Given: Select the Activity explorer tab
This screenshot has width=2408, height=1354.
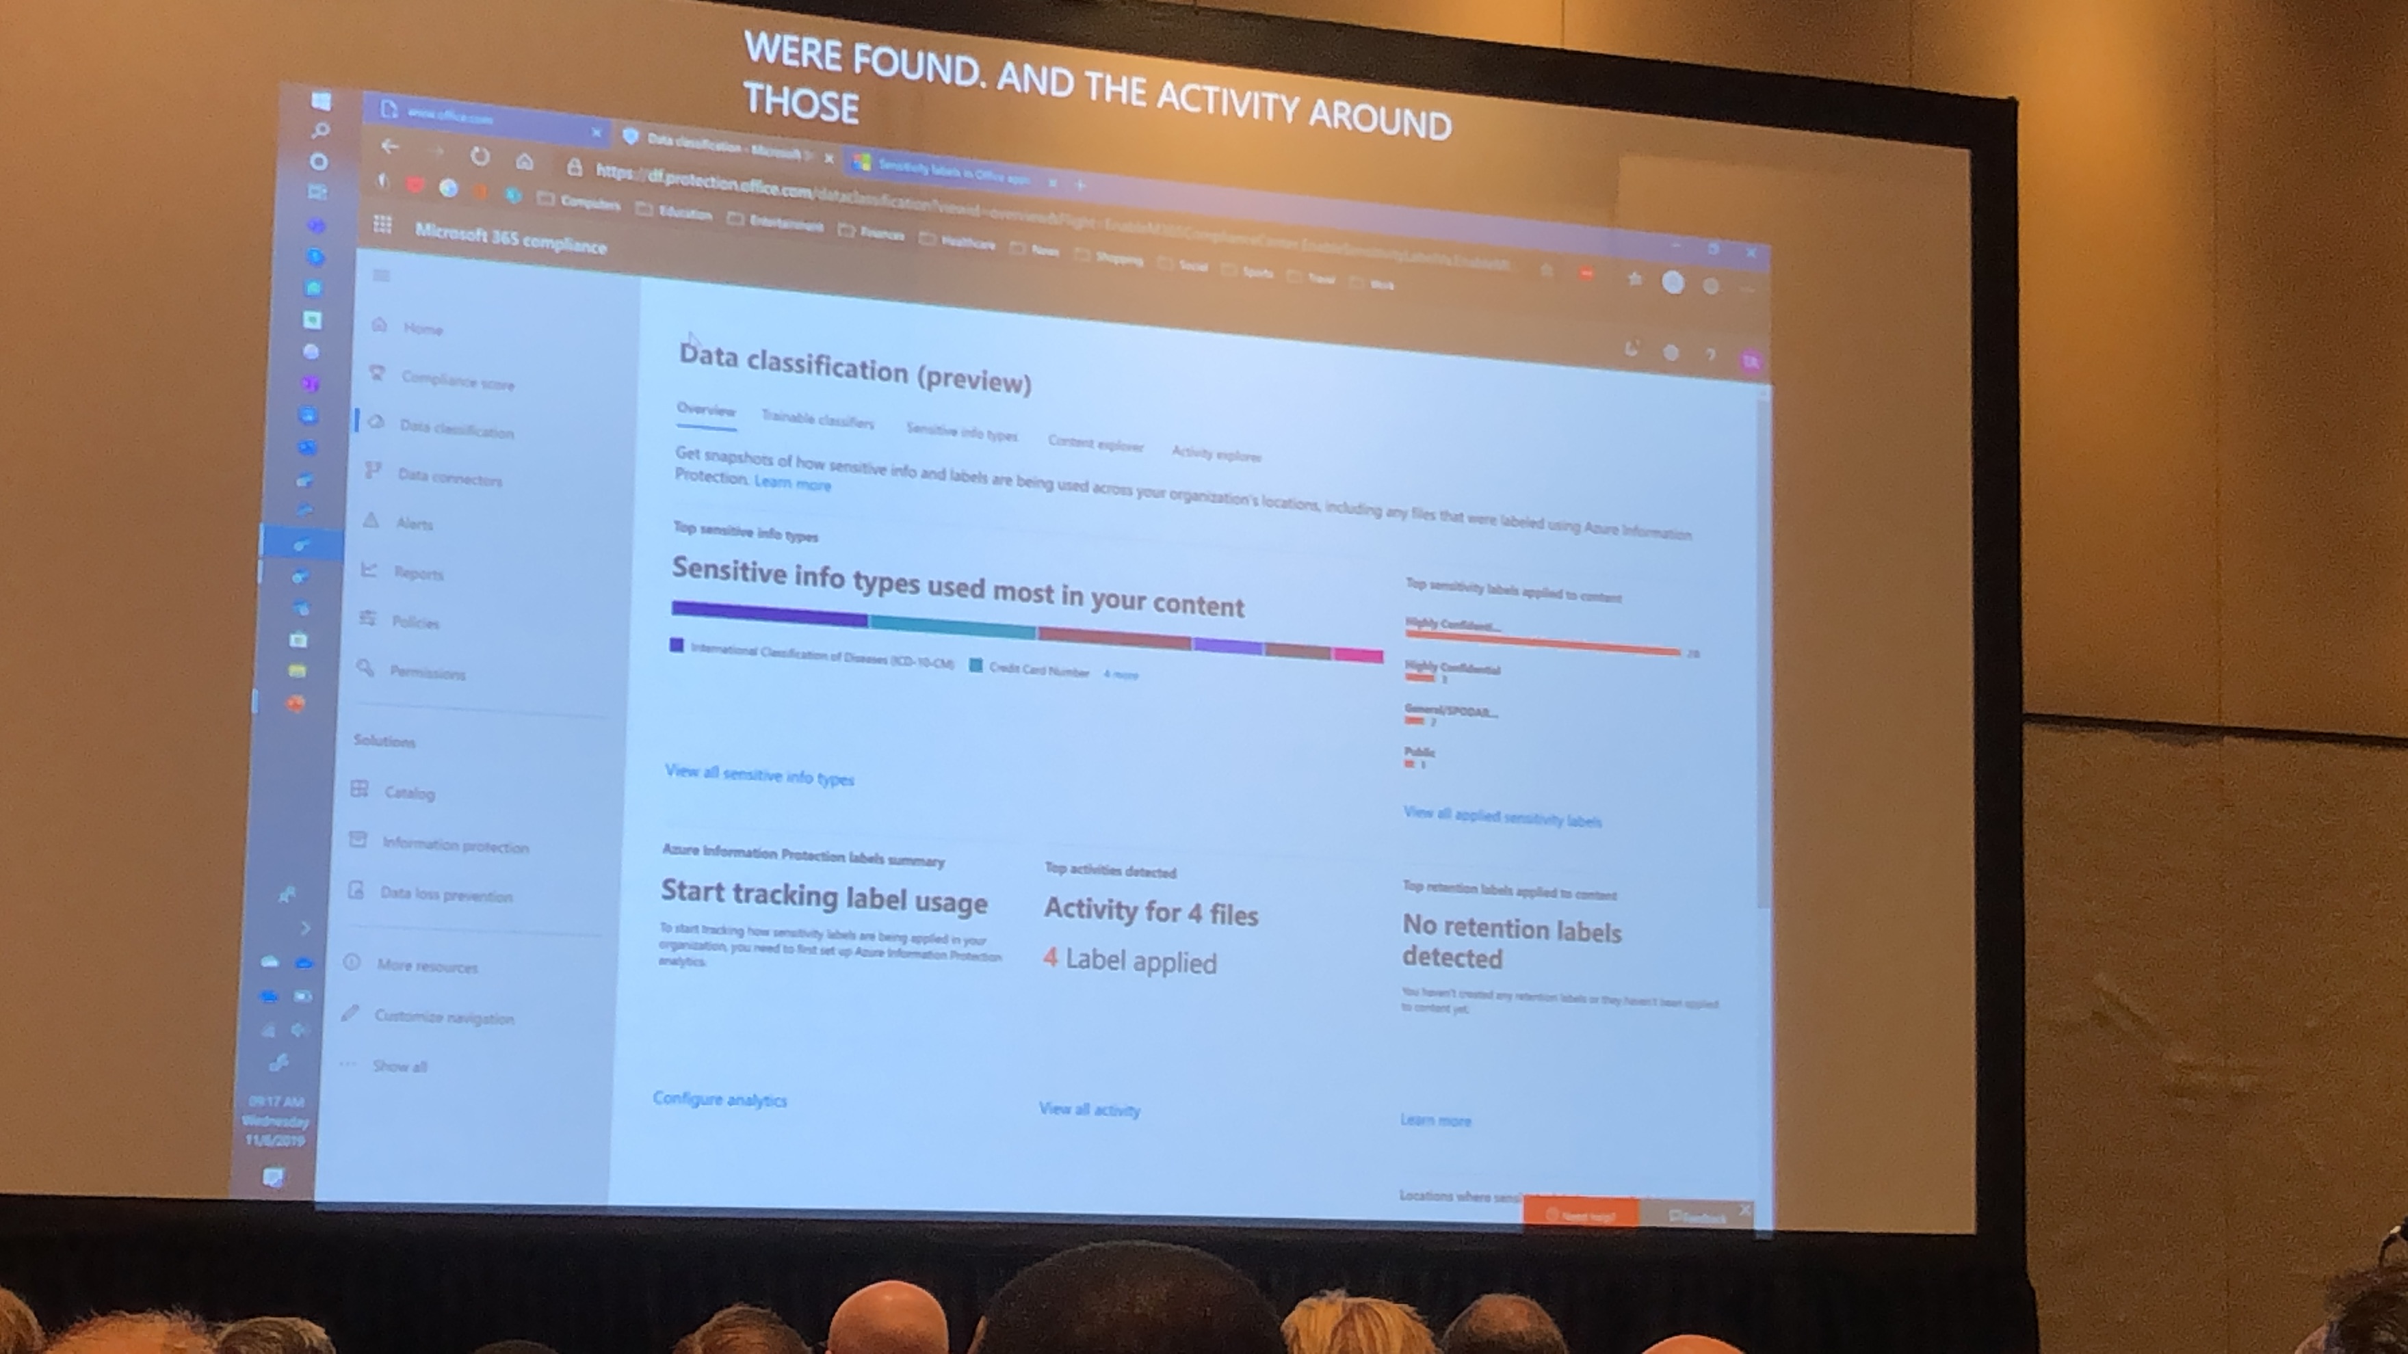Looking at the screenshot, I should pos(1217,455).
